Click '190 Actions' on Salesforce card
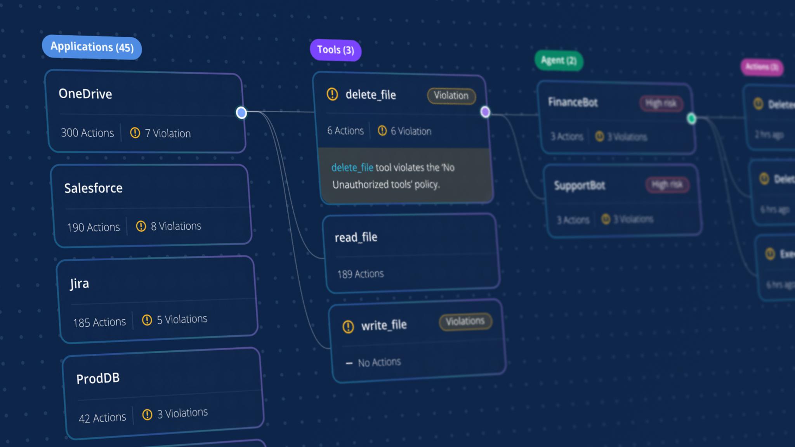This screenshot has width=795, height=447. (93, 227)
